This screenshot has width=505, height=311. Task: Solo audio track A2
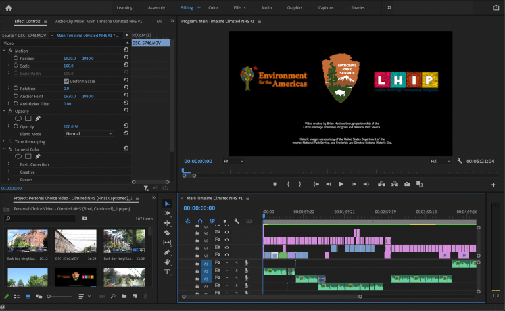pos(237,270)
